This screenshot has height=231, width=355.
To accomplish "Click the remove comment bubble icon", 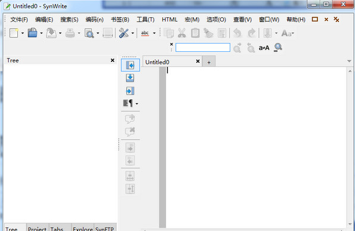I will (x=130, y=131).
